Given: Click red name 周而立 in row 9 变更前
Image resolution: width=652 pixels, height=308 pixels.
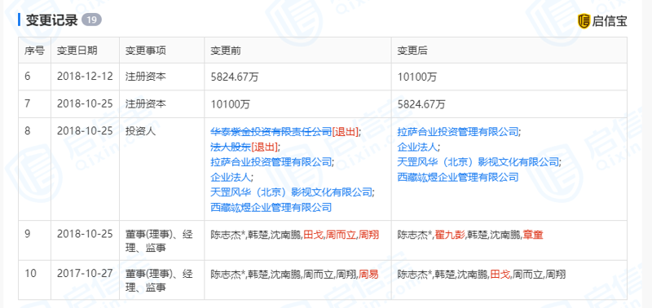Looking at the screenshot, I should click(341, 235).
